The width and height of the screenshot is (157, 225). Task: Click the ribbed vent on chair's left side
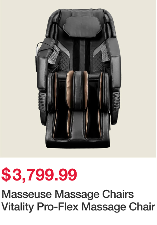pyautogui.click(x=42, y=101)
